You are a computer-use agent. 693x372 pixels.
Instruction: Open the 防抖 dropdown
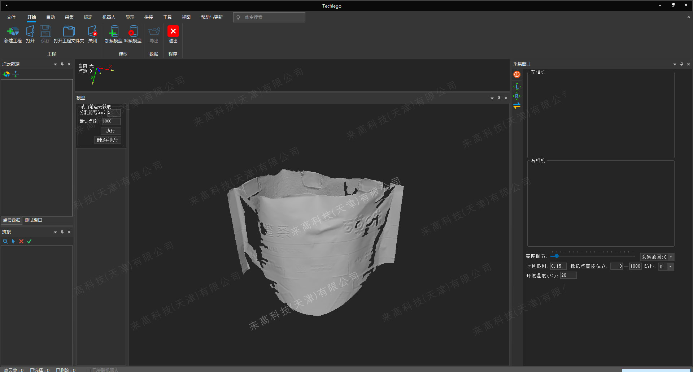click(670, 267)
